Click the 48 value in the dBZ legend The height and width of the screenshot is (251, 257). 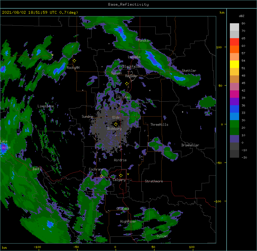coord(243,75)
